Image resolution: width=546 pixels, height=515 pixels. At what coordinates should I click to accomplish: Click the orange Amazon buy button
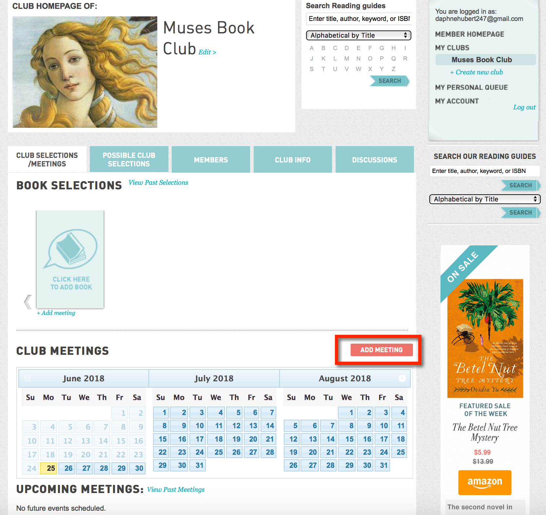click(x=484, y=482)
